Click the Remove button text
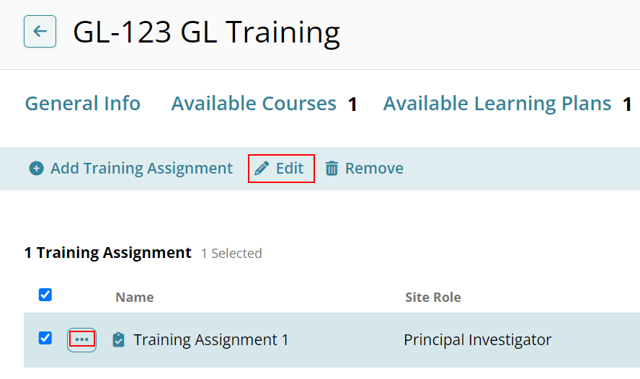 374,168
